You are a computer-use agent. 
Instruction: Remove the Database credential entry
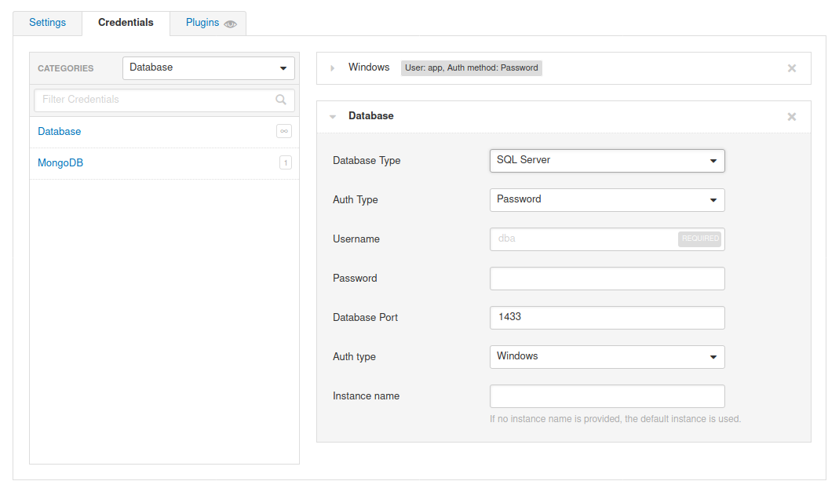coord(792,117)
